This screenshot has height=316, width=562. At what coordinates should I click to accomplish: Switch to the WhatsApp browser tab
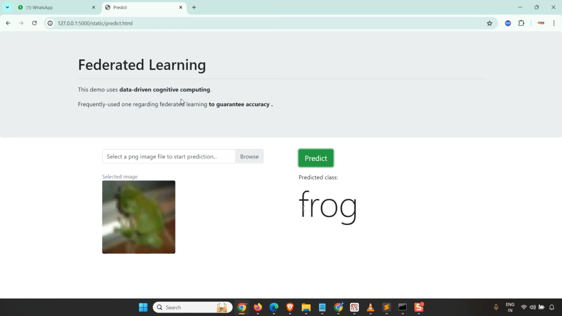[56, 7]
